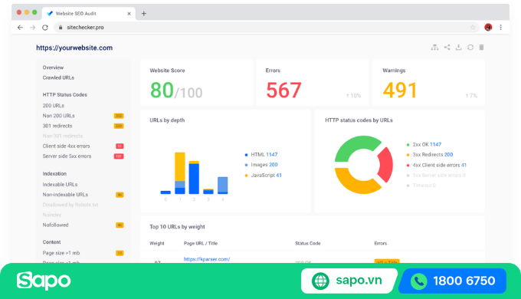Select 301 redirects item

point(57,126)
